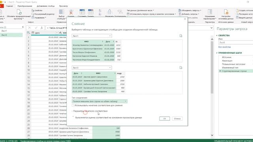The width and height of the screenshot is (253, 142).
Task: Click the OK button in Слияние dialog
Action: (x=164, y=119)
